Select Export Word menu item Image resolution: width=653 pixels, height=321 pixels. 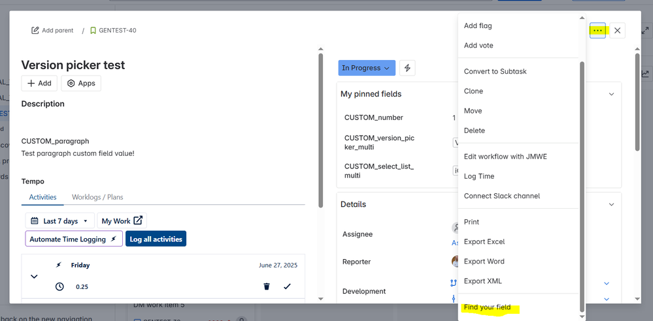(518, 261)
